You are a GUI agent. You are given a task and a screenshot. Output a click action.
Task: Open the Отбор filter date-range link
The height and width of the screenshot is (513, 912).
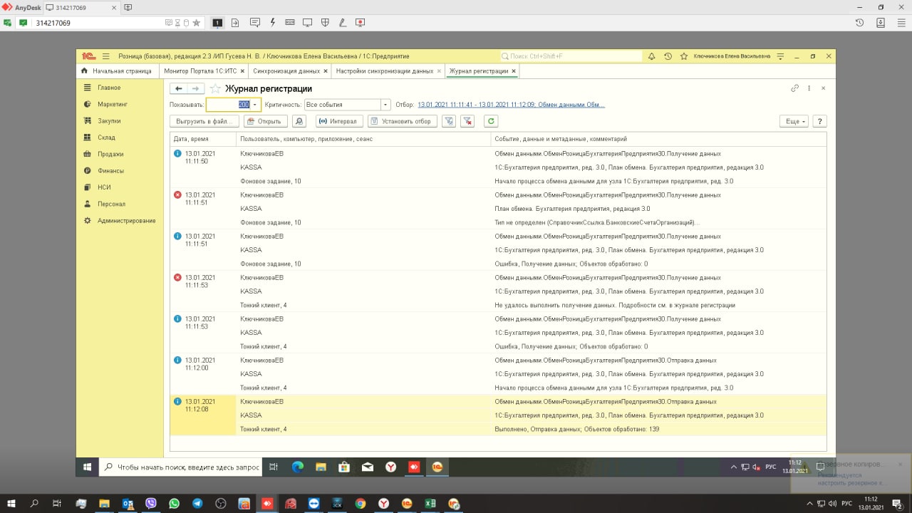[511, 105]
